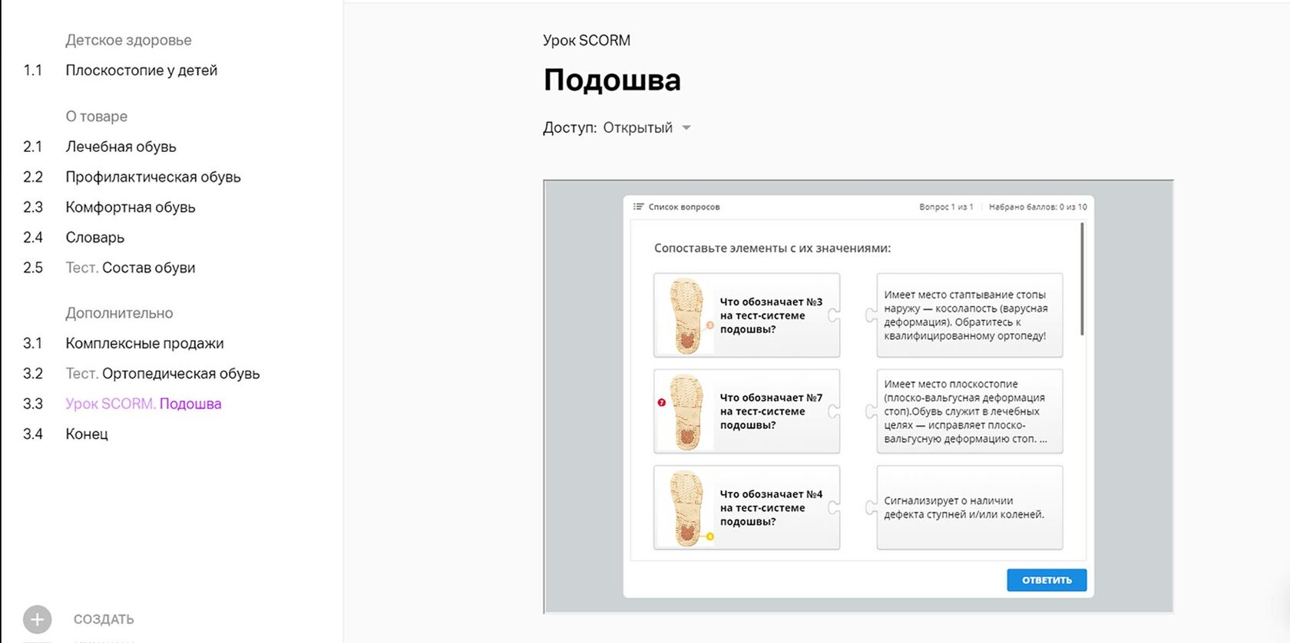Click the round plus Create icon
The image size is (1290, 643).
[37, 619]
